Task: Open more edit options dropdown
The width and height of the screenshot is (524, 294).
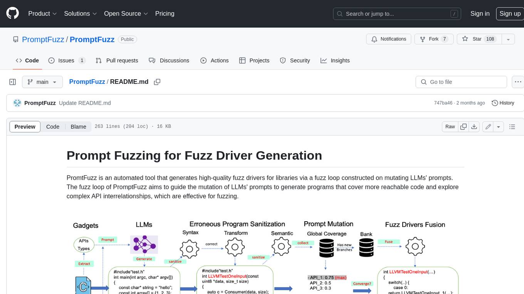Action: pos(499,127)
